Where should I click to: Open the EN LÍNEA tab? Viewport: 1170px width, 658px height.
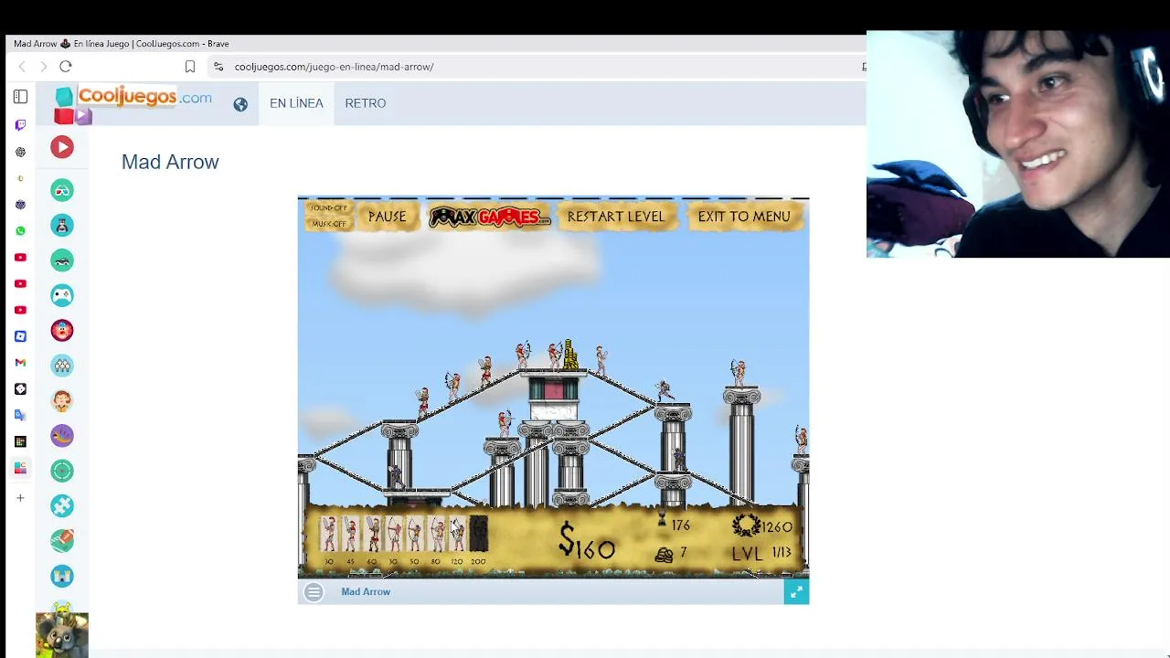pos(296,103)
